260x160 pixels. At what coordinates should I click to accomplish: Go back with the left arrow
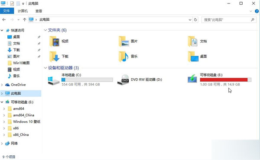4,20
